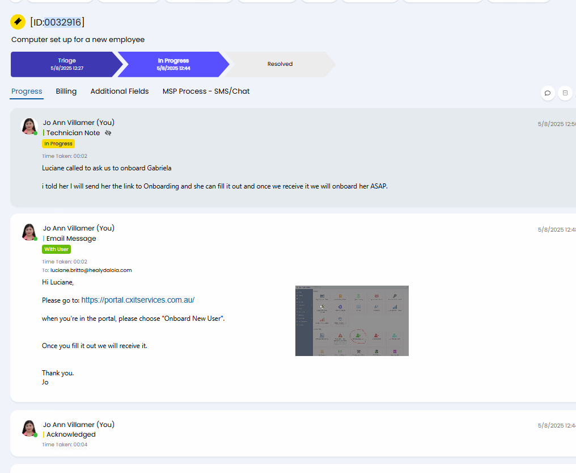The height and width of the screenshot is (473, 576).
Task: Click the Technician Note timestamp 5/8/2025
Action: [x=557, y=124]
